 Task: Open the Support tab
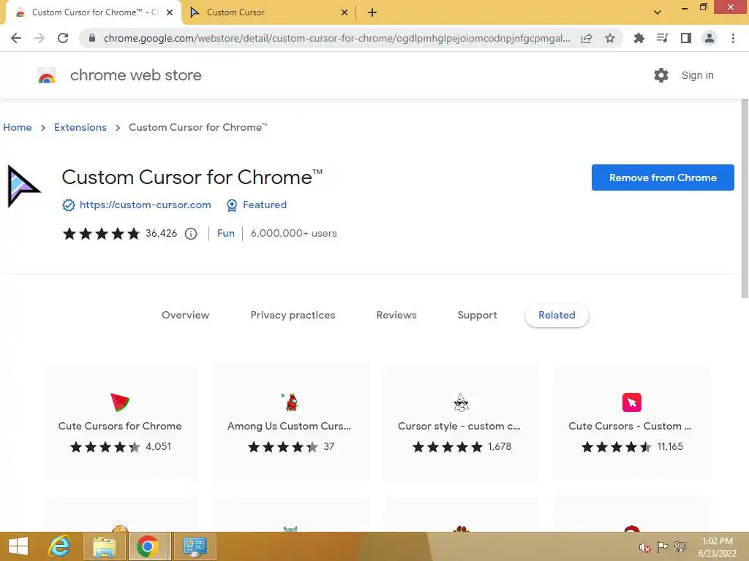477,315
